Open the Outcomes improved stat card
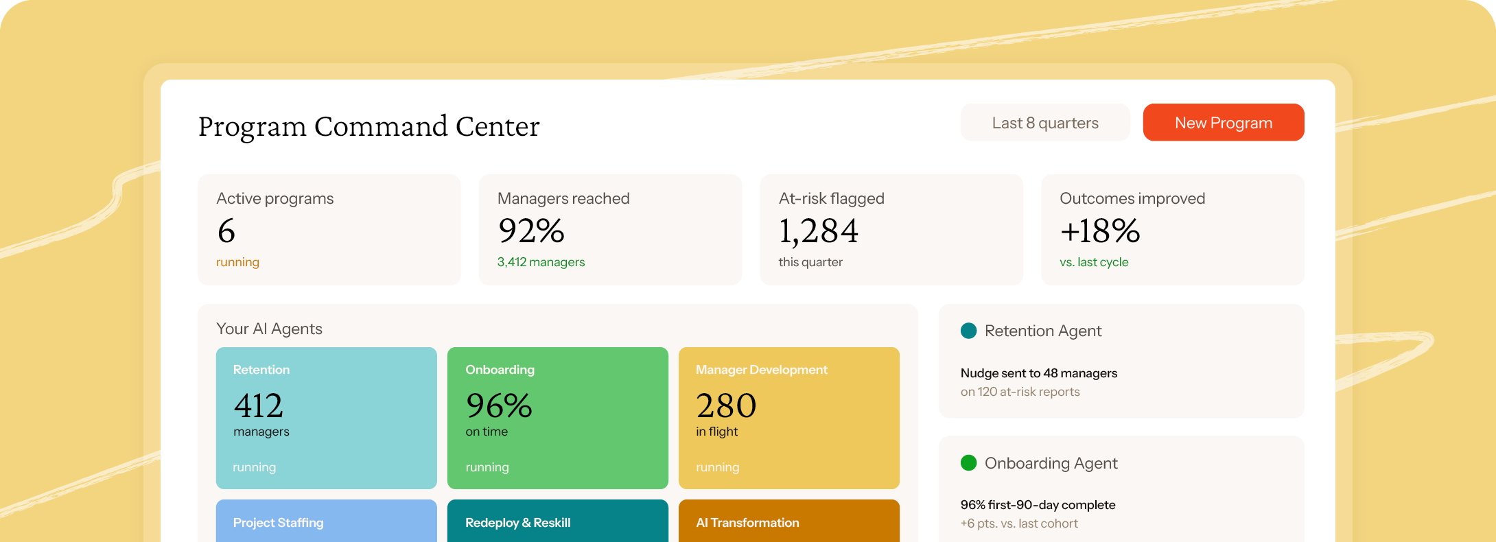This screenshot has height=542, width=1496. pos(1173,230)
